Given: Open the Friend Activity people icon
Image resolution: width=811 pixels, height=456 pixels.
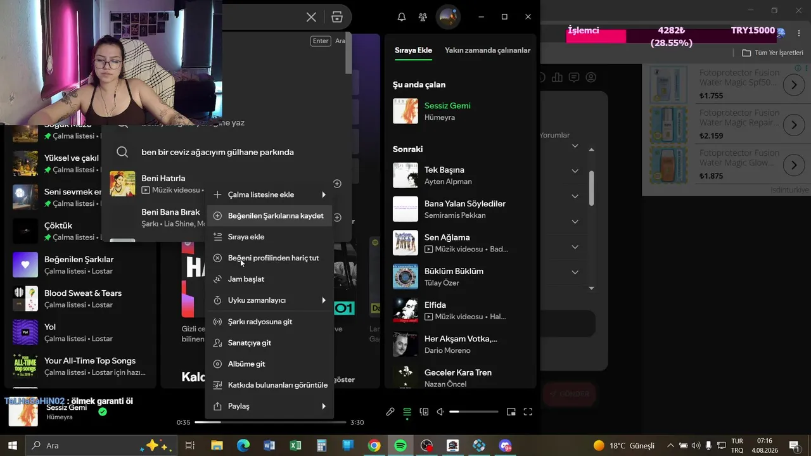Looking at the screenshot, I should [x=423, y=17].
